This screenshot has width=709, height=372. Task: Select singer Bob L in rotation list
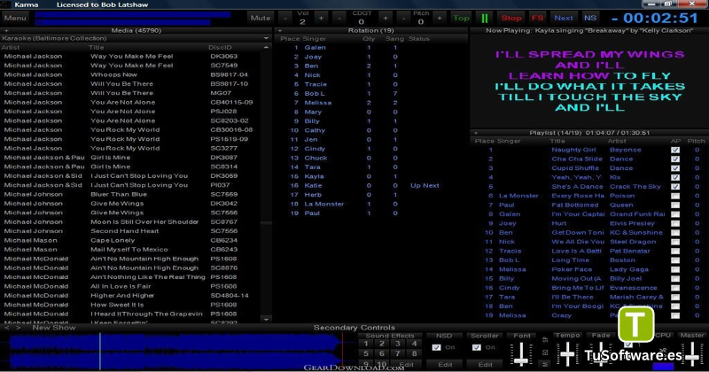click(315, 94)
